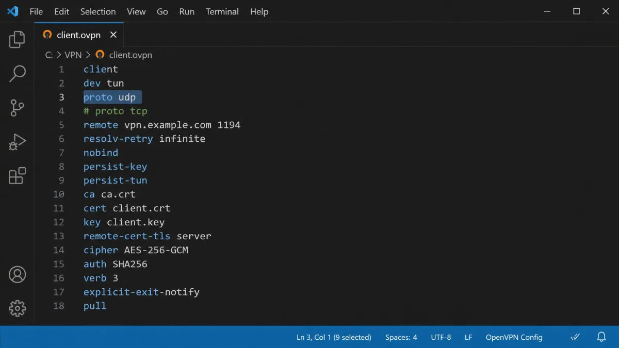Viewport: 619px width, 348px height.
Task: Click line number 10 in gutter
Action: click(x=59, y=194)
